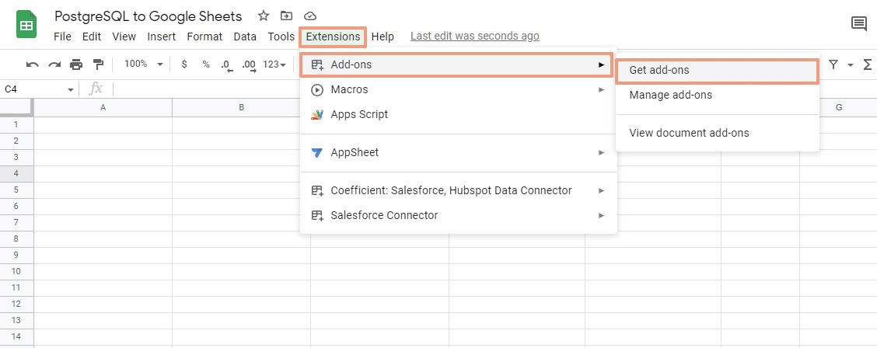Viewport: 877px width, 348px height.
Task: Expand the Name box dropdown arrow
Action: [x=71, y=89]
